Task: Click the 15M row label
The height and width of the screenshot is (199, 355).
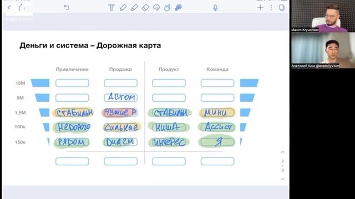Action: coord(20,83)
